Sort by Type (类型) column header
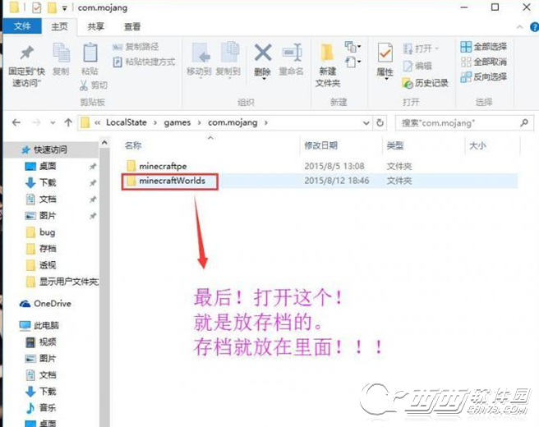The height and width of the screenshot is (427, 539). [395, 145]
